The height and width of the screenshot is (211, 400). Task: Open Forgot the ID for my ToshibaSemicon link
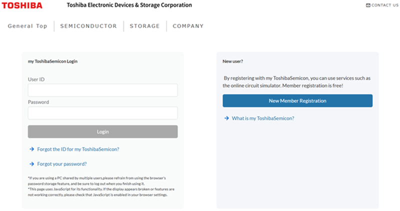click(x=78, y=149)
